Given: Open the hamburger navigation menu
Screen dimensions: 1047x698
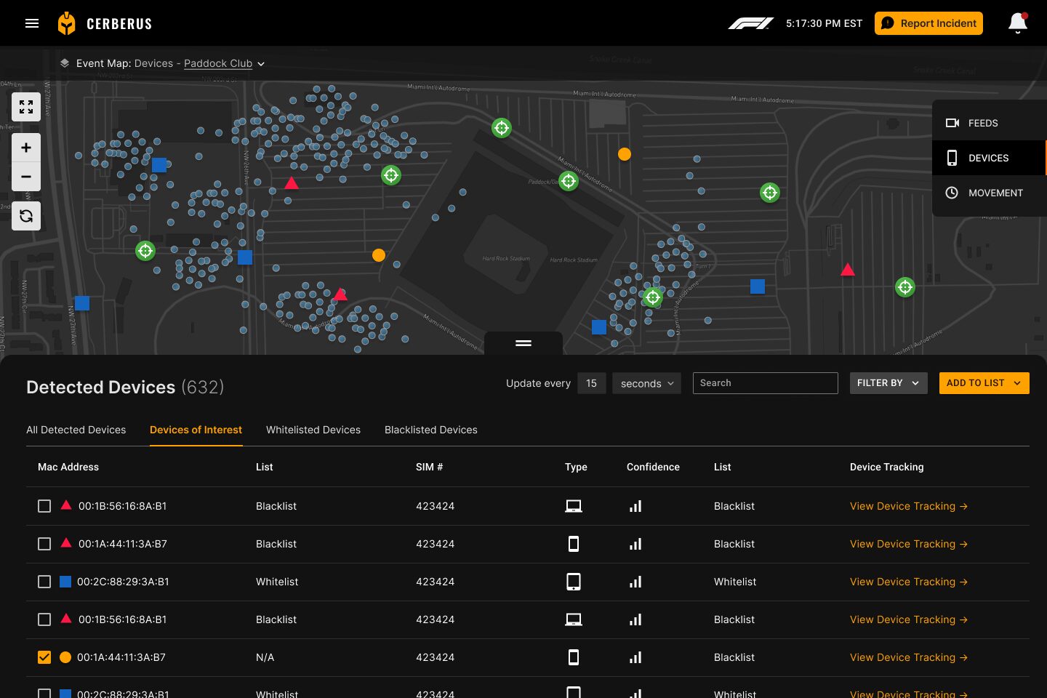Looking at the screenshot, I should tap(32, 23).
